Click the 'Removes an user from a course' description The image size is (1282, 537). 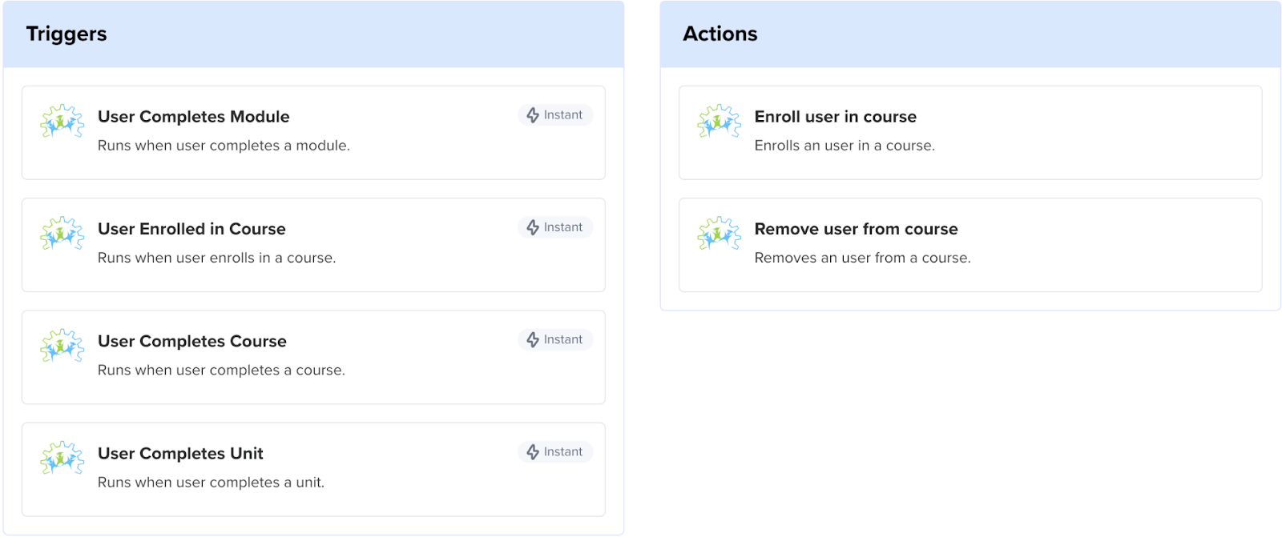tap(862, 258)
